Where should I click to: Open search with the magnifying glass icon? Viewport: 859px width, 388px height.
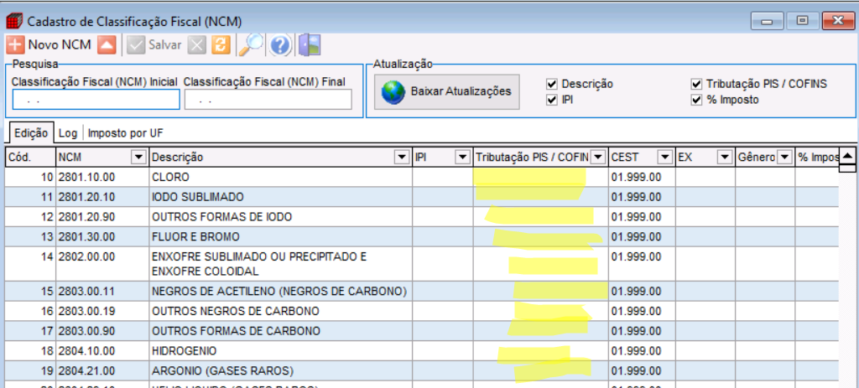tap(250, 45)
